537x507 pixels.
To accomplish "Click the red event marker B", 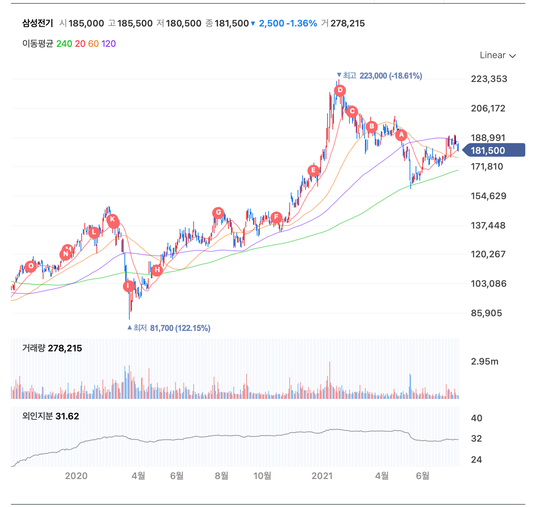I will pyautogui.click(x=372, y=127).
